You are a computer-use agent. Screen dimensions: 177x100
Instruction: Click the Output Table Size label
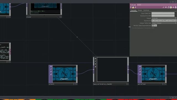[x=145, y=23]
